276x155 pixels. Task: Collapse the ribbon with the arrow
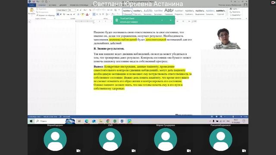point(246,19)
